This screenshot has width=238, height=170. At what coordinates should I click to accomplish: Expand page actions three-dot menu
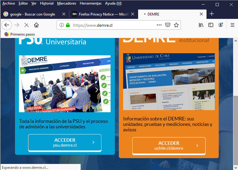[159, 25]
